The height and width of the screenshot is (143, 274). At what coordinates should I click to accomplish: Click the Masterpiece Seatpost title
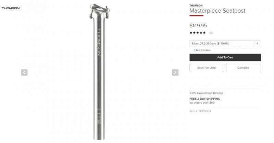[217, 11]
